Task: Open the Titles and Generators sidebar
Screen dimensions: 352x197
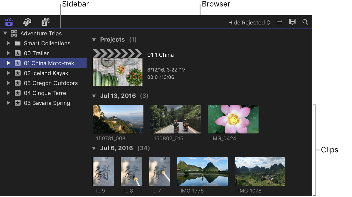Action: point(45,22)
